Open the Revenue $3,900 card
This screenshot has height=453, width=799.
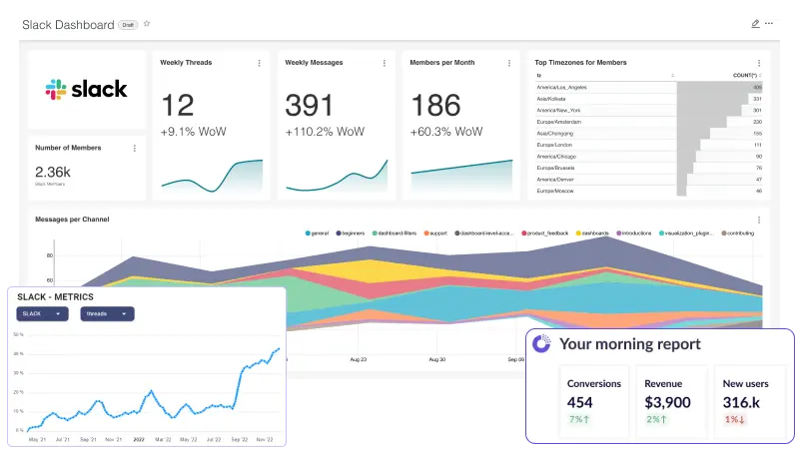[x=671, y=401]
